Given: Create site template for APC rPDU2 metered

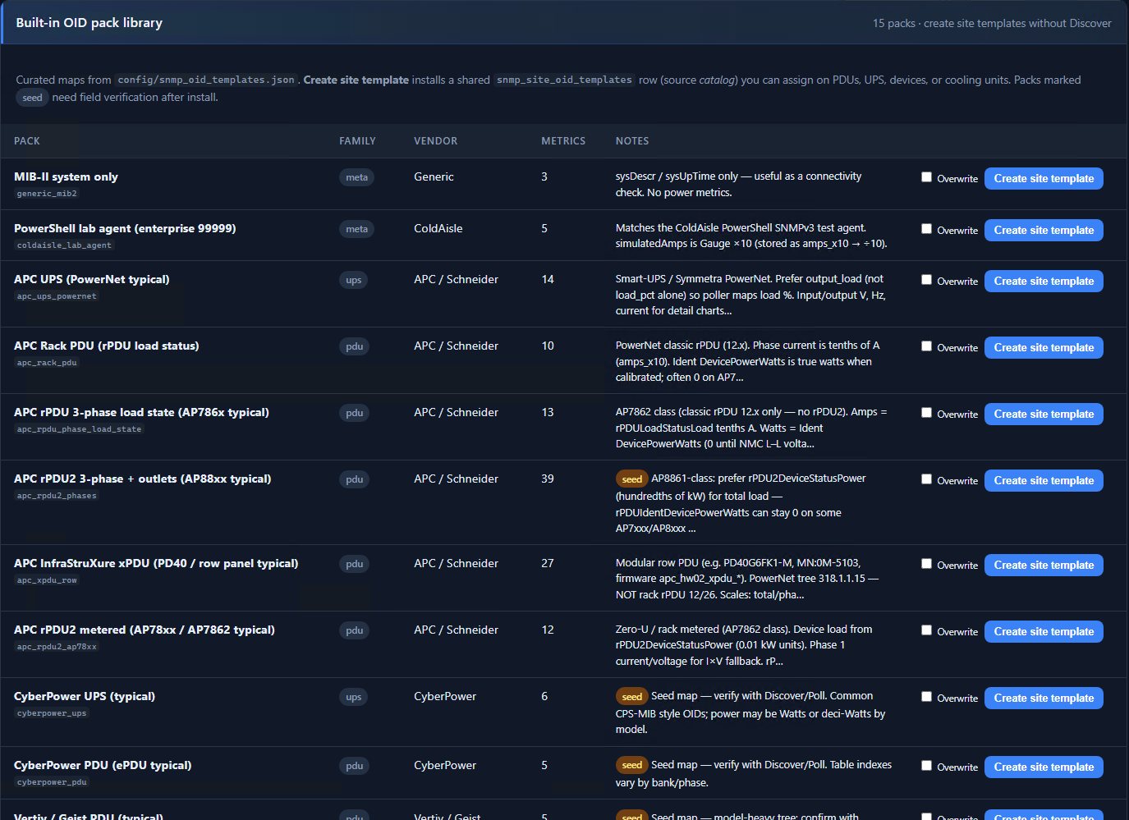Looking at the screenshot, I should click(1044, 632).
